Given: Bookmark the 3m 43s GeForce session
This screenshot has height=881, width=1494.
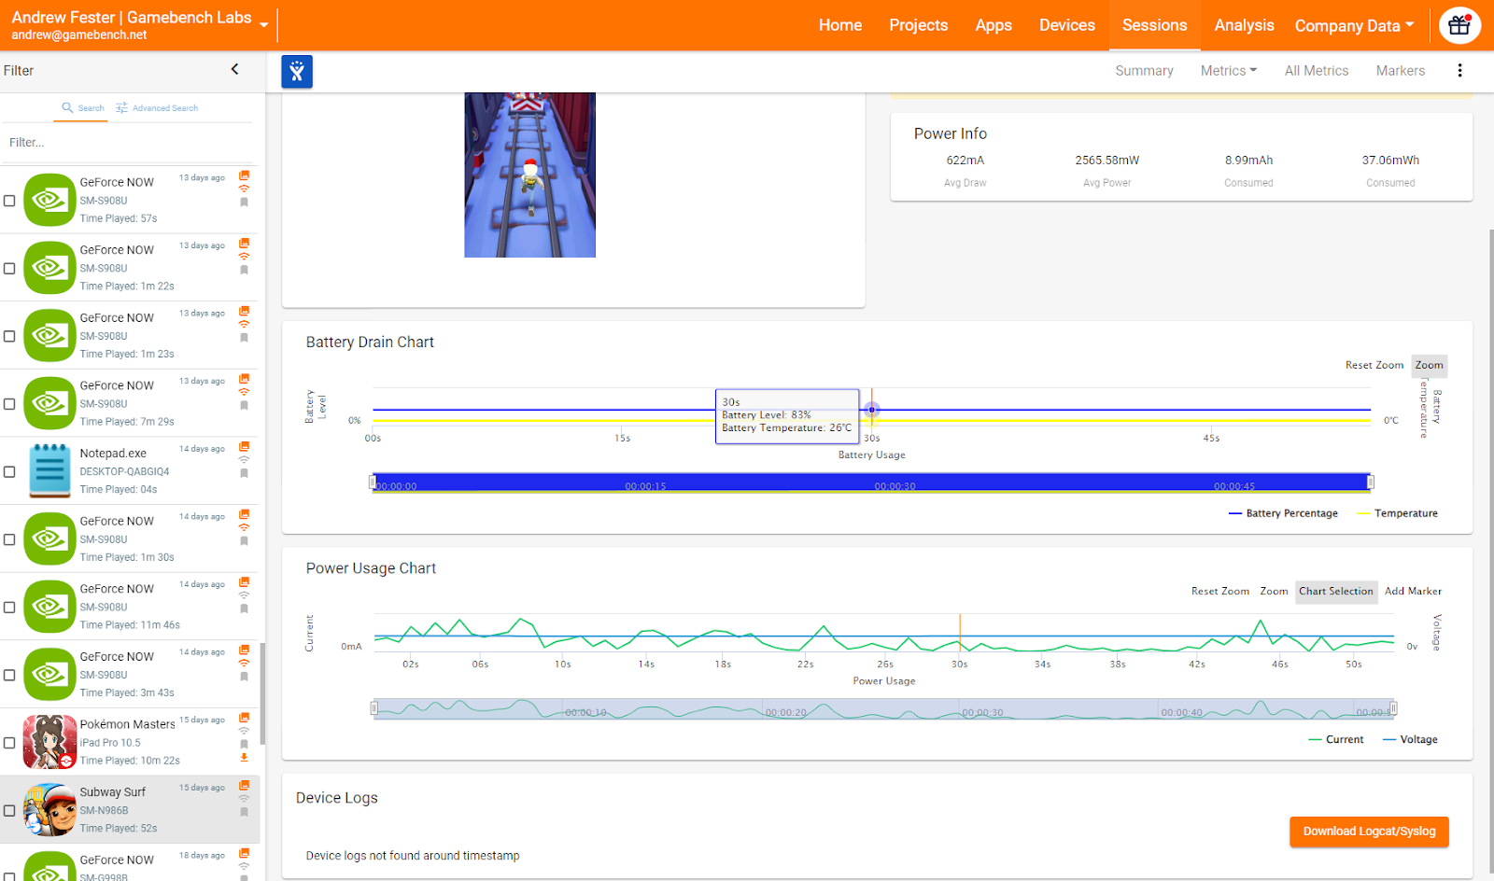Looking at the screenshot, I should tap(244, 677).
